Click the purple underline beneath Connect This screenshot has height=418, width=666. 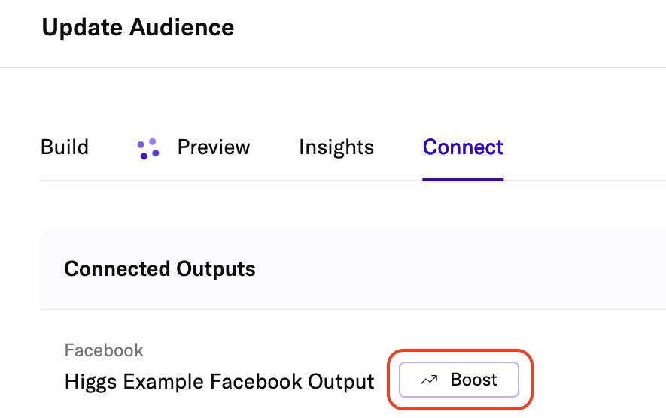(x=463, y=180)
